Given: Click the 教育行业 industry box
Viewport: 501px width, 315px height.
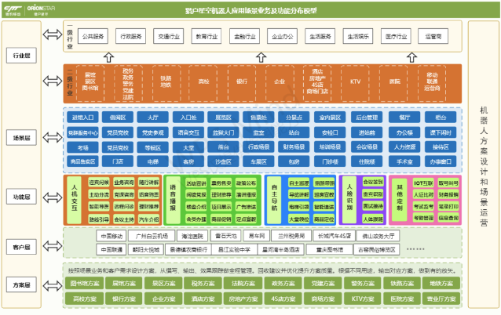Looking at the screenshot, I should [207, 36].
